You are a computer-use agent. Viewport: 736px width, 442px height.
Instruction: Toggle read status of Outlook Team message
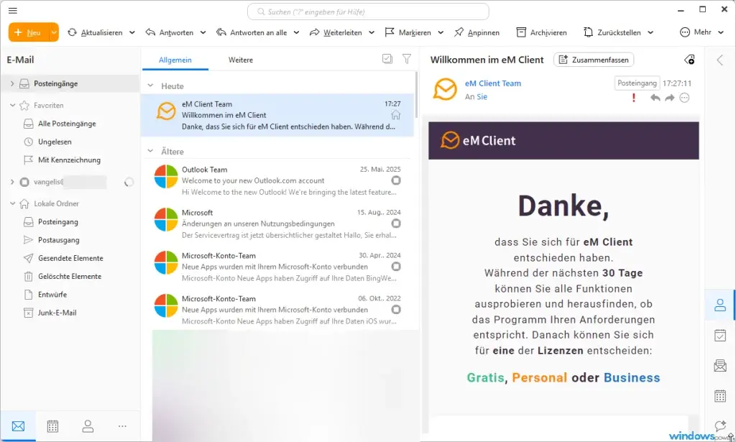[396, 180]
